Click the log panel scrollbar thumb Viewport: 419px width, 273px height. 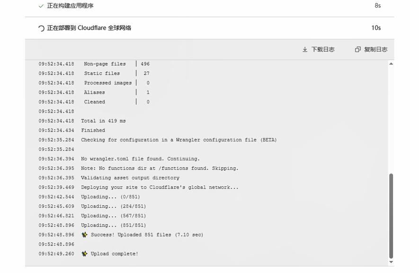pos(391,215)
